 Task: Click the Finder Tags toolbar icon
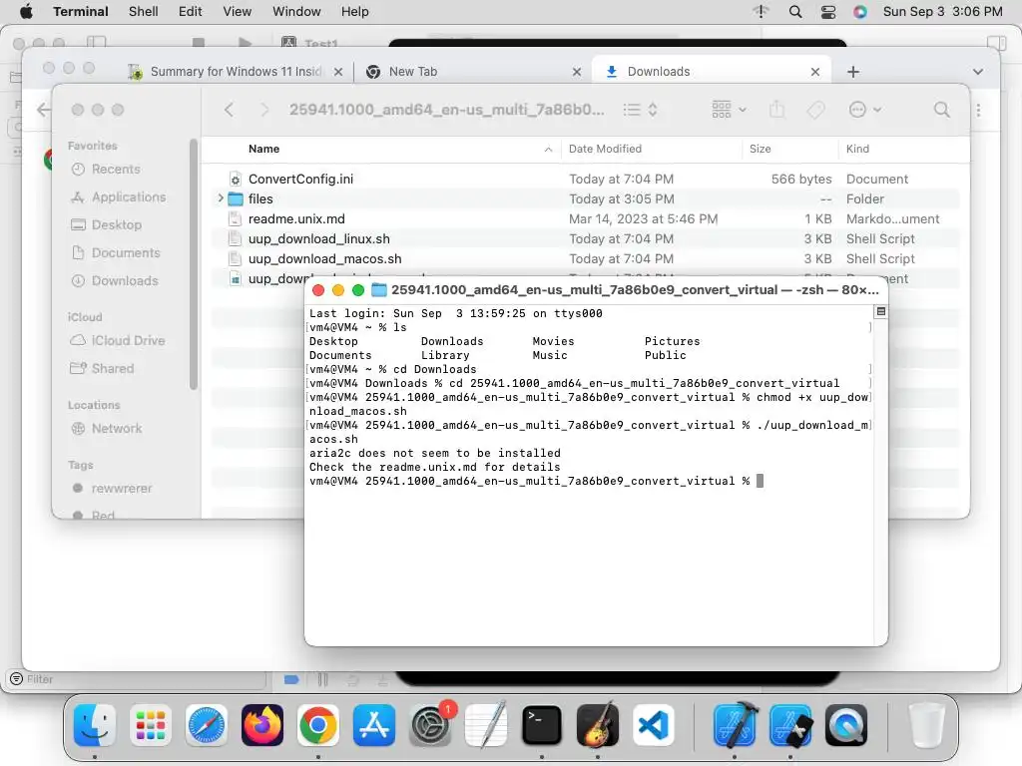(x=815, y=110)
